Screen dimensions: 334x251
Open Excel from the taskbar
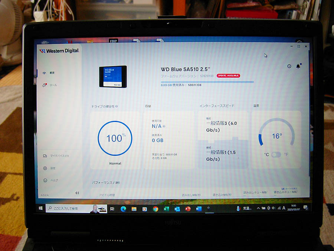pyautogui.click(x=166, y=209)
